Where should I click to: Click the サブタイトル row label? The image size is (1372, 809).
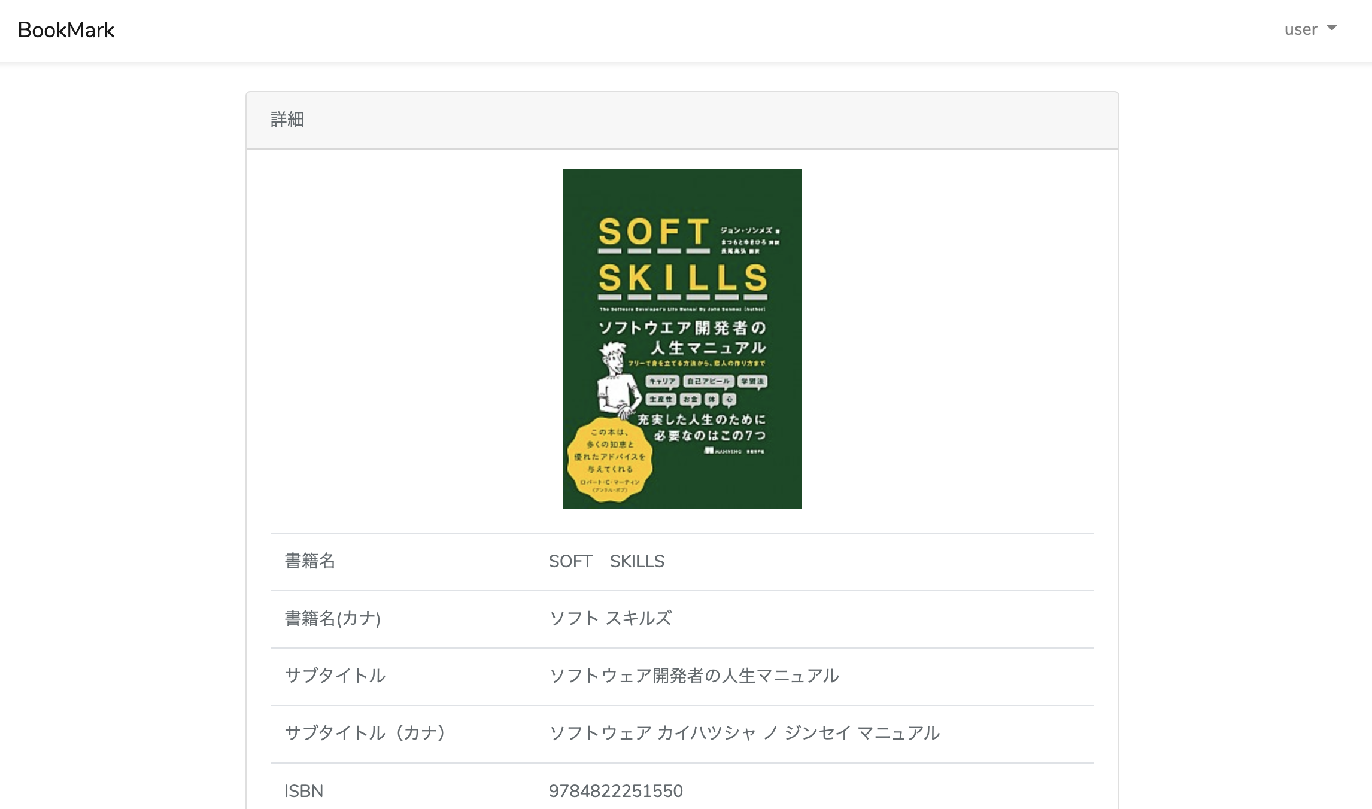pyautogui.click(x=335, y=676)
